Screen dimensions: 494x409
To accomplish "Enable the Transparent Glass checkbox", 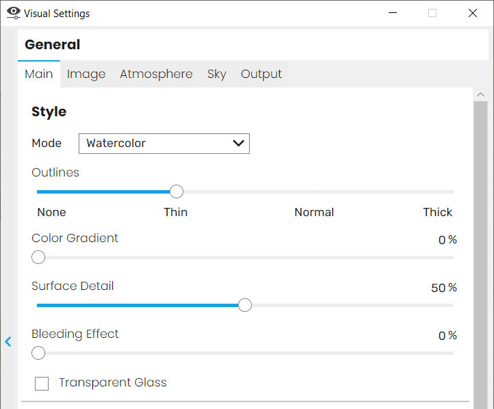I will coord(42,384).
